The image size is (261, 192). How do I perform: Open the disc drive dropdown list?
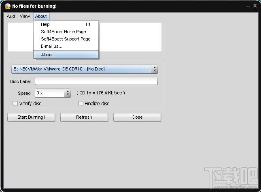85,69
